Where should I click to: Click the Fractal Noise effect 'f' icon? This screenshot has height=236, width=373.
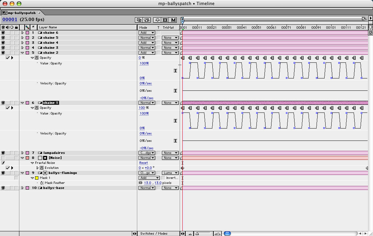pyautogui.click(x=3, y=163)
